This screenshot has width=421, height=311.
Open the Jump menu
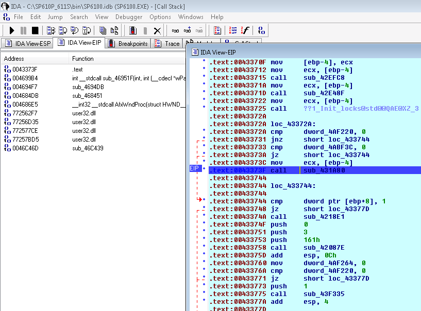tap(55, 17)
